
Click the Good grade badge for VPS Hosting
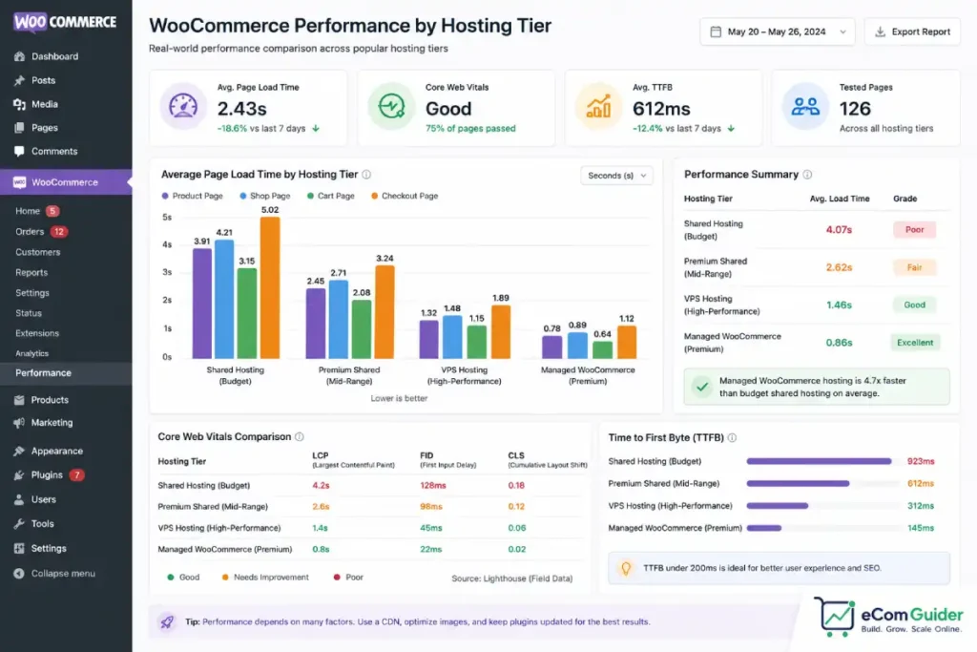click(915, 305)
